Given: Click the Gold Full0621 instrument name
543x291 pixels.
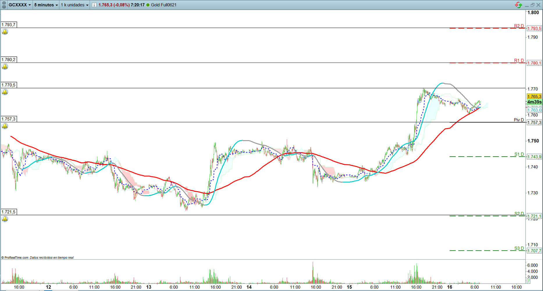Looking at the screenshot, I should click(x=164, y=5).
